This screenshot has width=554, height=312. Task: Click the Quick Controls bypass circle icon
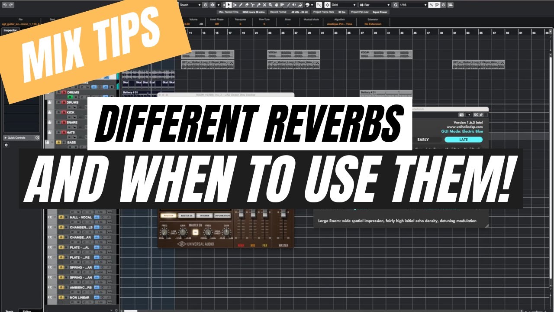click(37, 137)
